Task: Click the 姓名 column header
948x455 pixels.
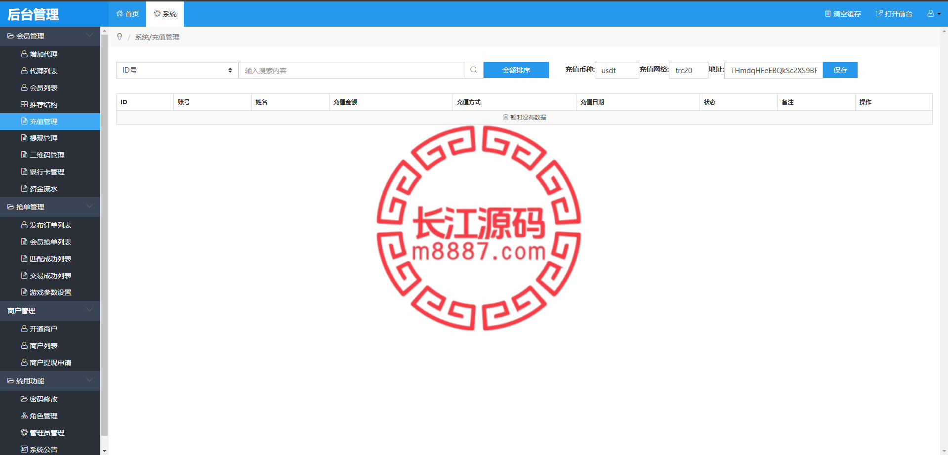Action: pyautogui.click(x=290, y=102)
